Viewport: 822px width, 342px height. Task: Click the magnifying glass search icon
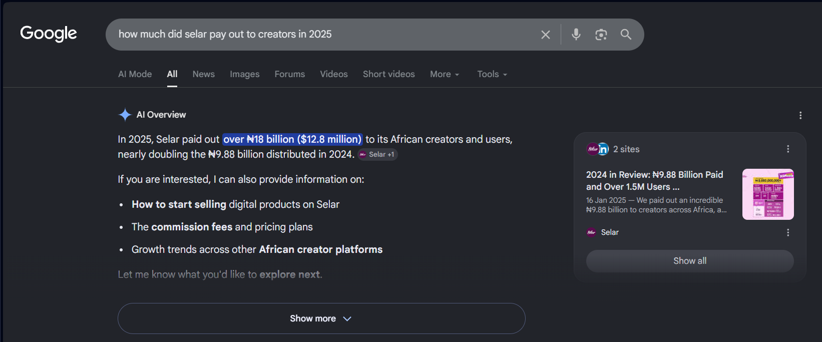(626, 34)
